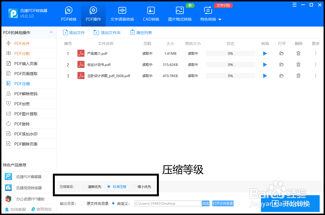Open more options for 主卧设计详图_pdf_3608.pdf
The image size is (325, 215).
[x=316, y=76]
